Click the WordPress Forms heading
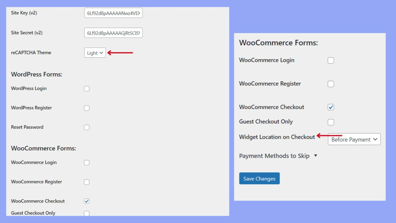Screen dimensions: 396x223 pyautogui.click(x=37, y=75)
